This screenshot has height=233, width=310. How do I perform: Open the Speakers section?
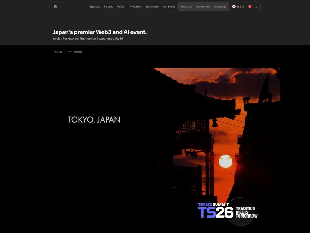pos(95,6)
